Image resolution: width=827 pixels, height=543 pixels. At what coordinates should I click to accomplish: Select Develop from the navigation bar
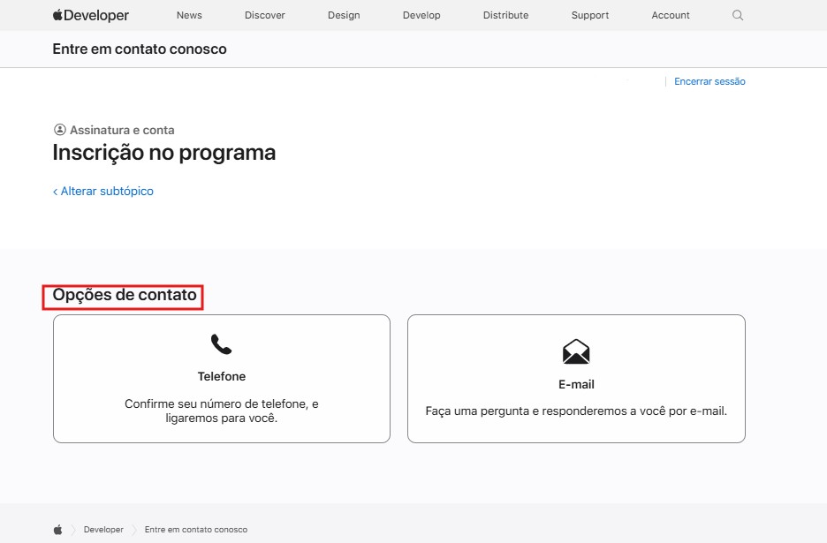421,15
